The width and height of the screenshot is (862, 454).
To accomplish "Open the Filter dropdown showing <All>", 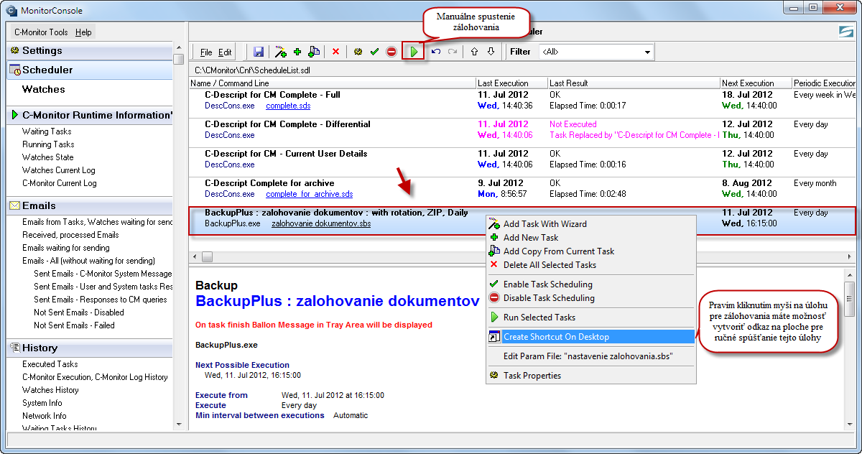I will pyautogui.click(x=595, y=52).
